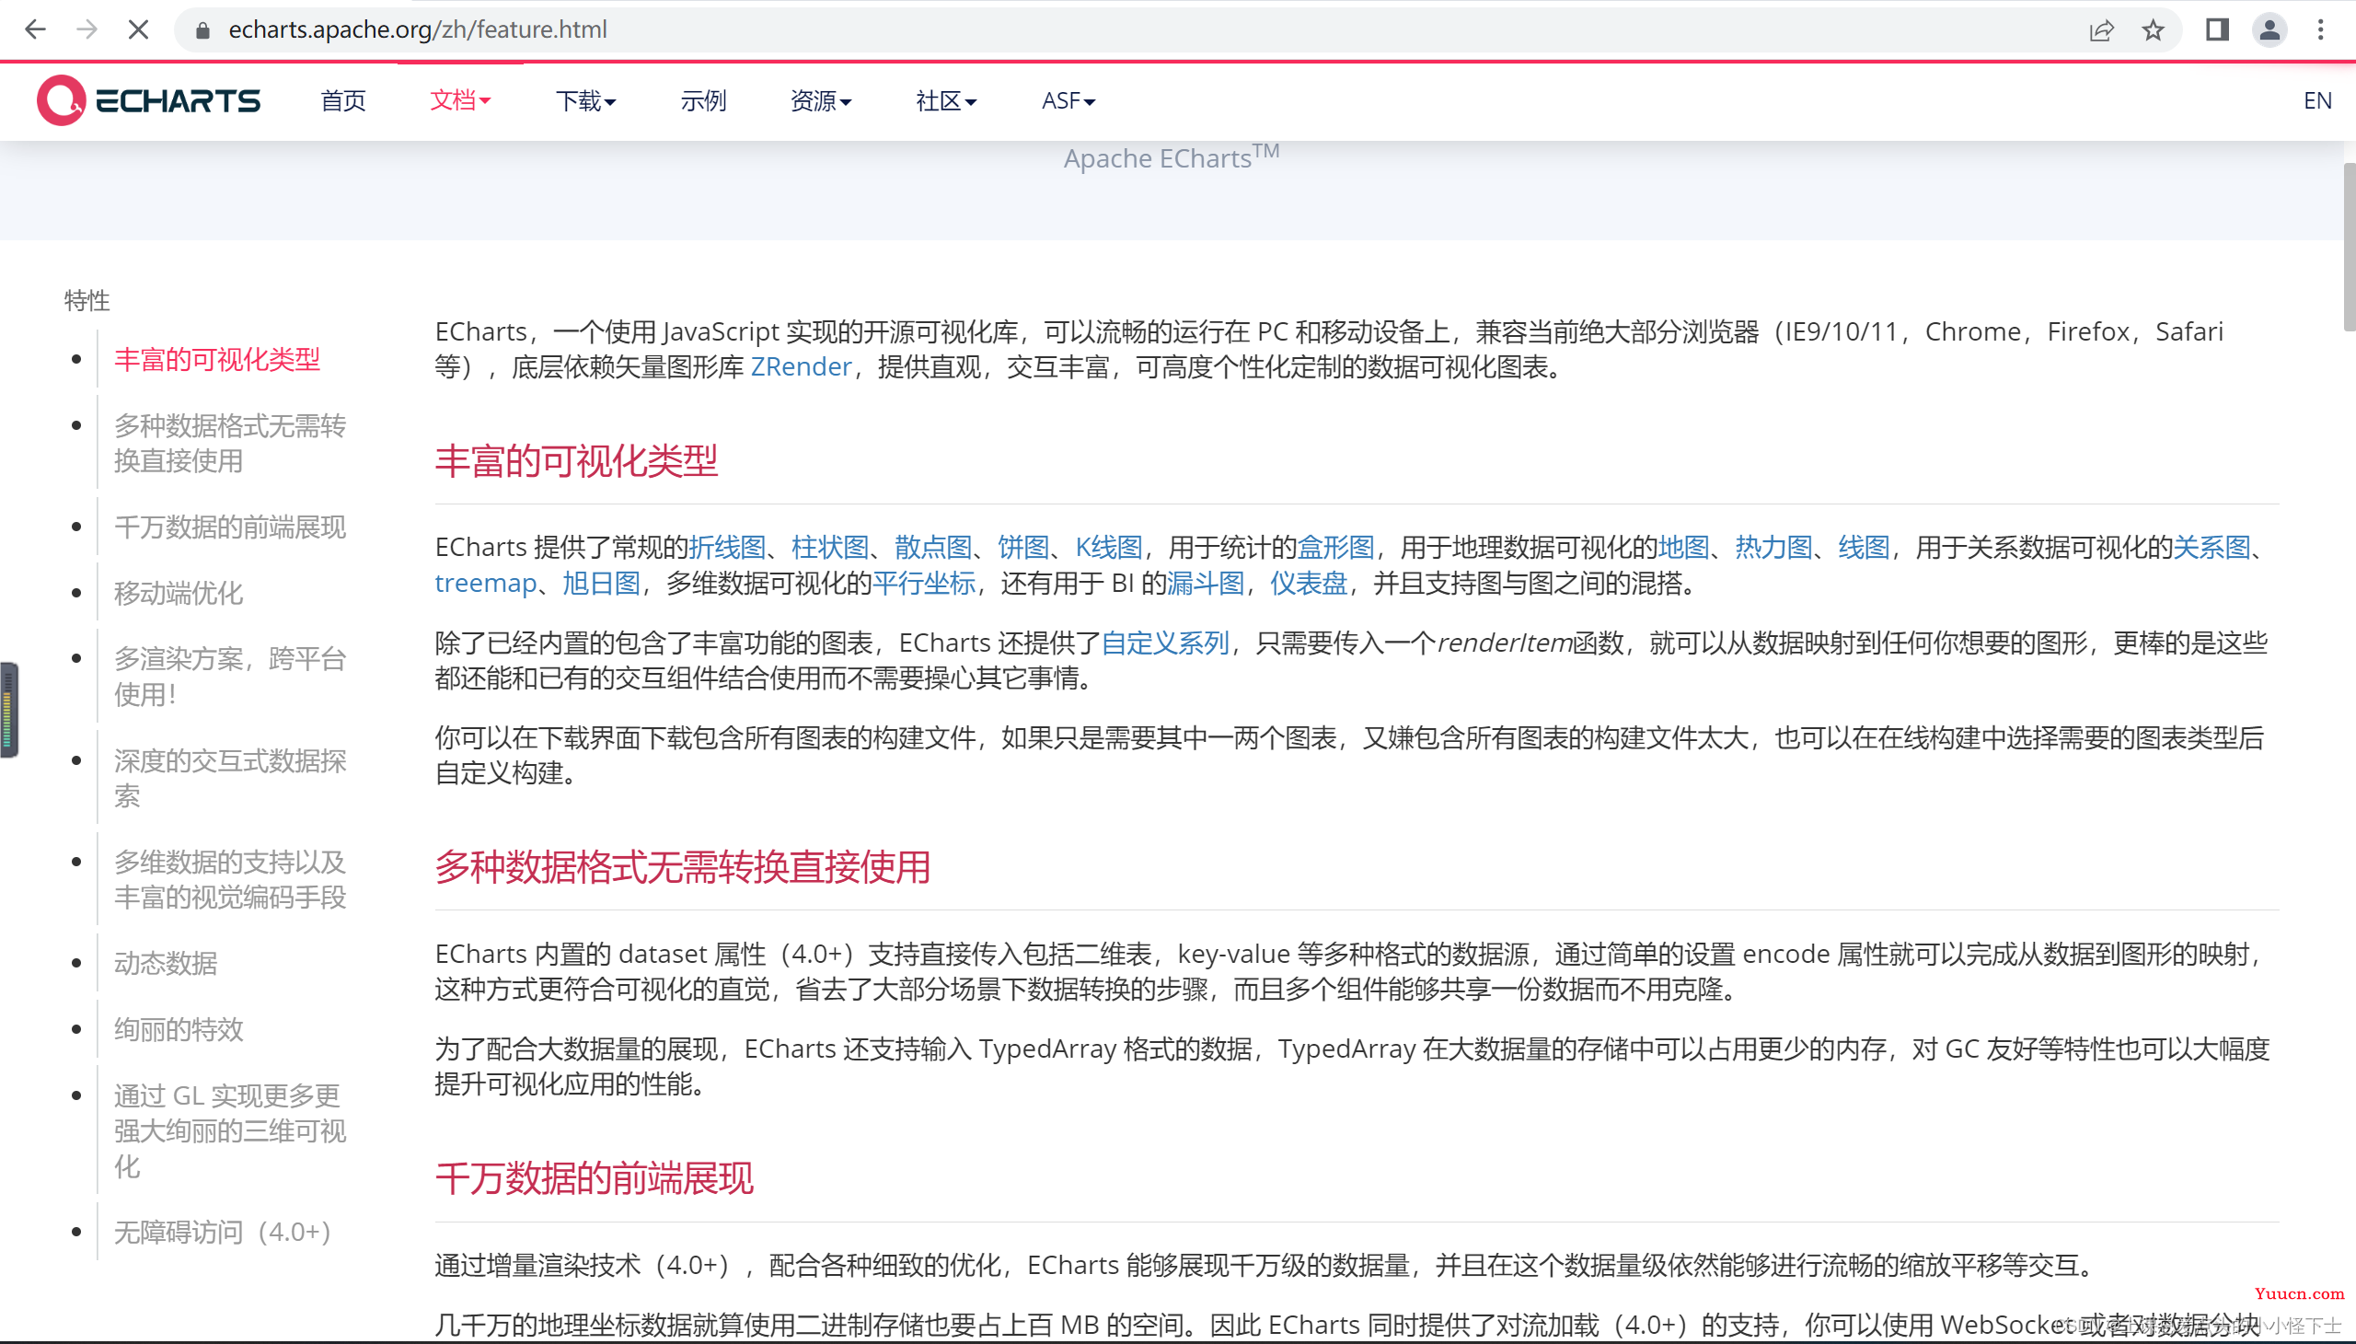Select 千万数据的前端展现 in sidebar

point(230,527)
